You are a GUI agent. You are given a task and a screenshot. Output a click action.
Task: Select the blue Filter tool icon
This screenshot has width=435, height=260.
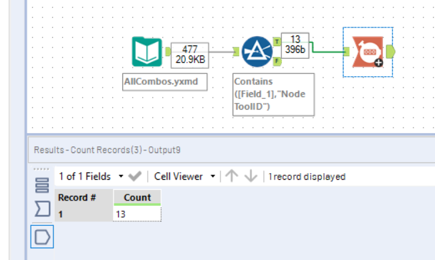pos(257,51)
